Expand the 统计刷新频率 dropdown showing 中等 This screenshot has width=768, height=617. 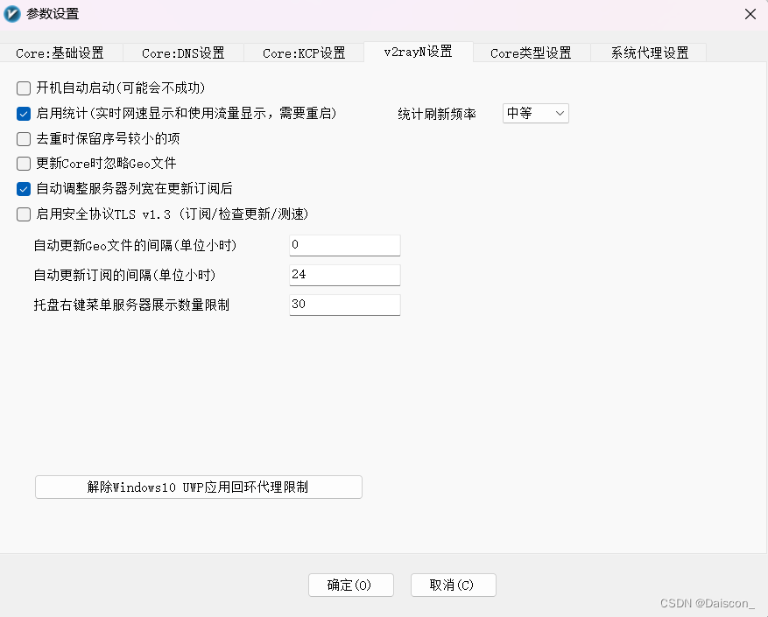click(x=535, y=114)
